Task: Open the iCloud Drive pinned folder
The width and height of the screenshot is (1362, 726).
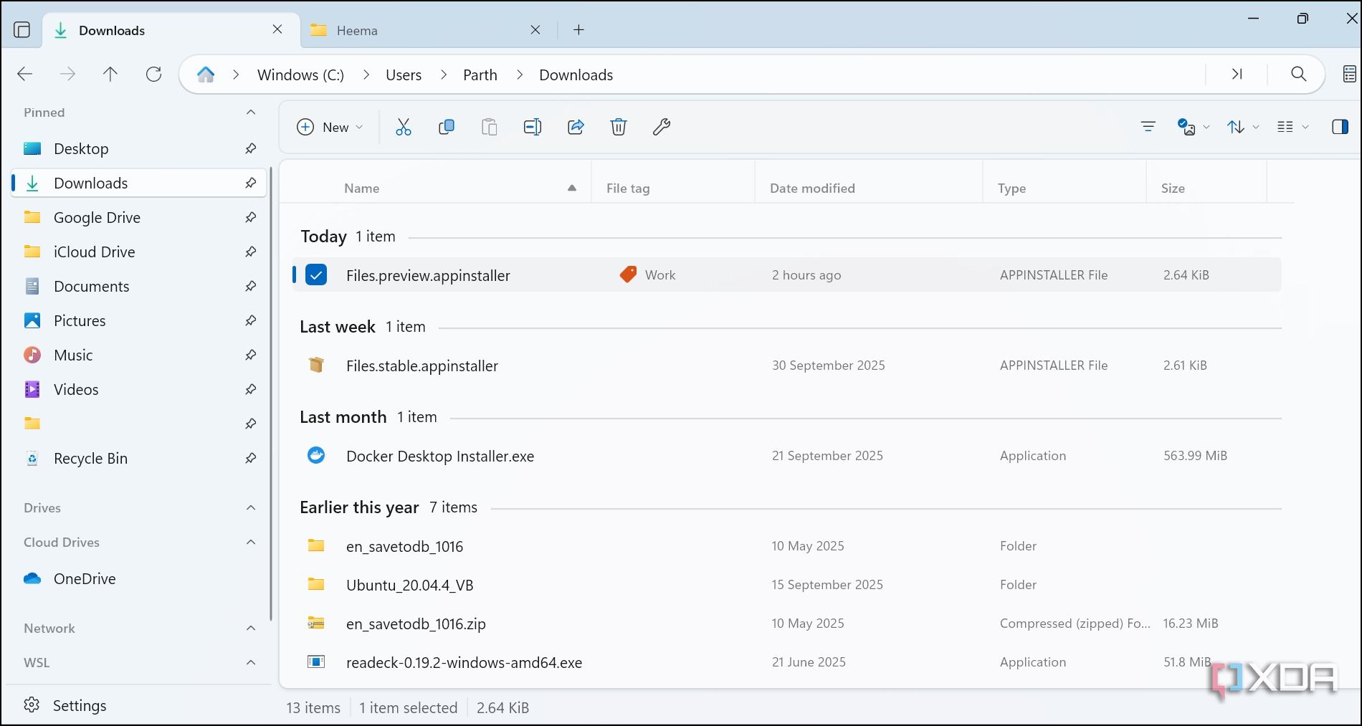Action: click(x=139, y=252)
